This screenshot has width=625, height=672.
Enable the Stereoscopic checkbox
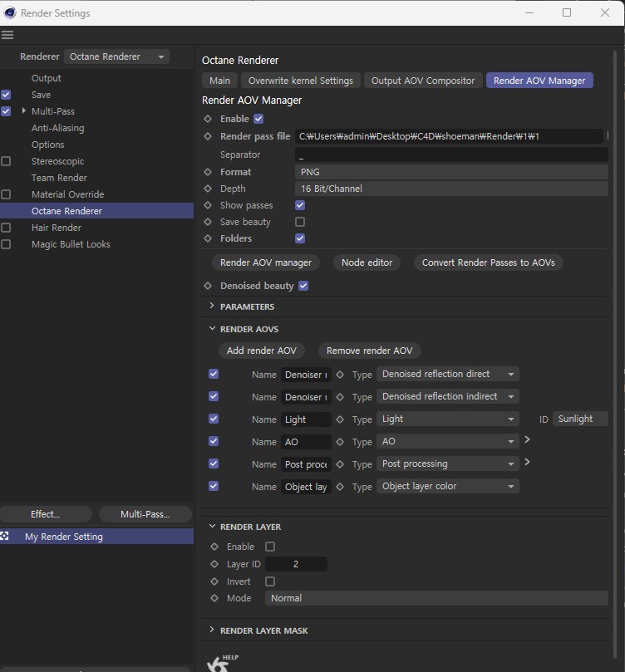pyautogui.click(x=6, y=161)
